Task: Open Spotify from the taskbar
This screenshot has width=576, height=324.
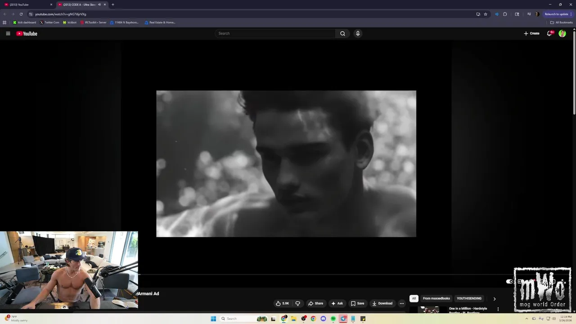Action: click(333, 319)
